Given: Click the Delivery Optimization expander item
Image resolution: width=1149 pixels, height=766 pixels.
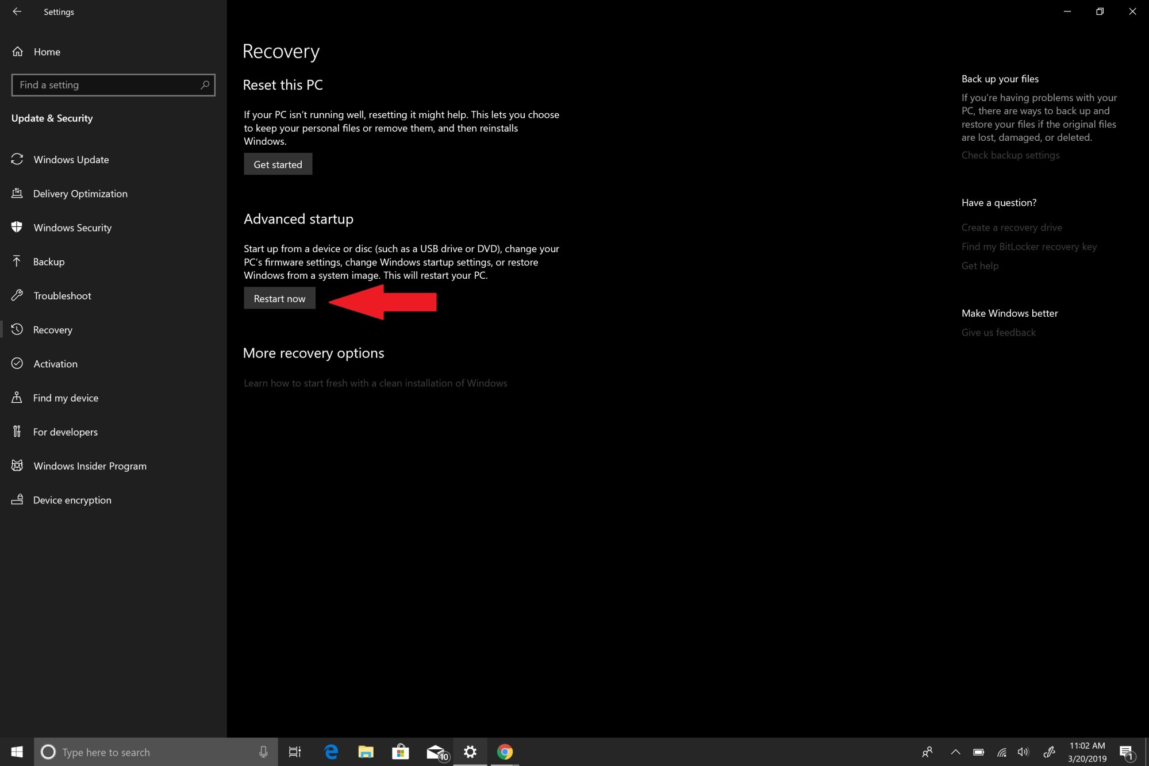Looking at the screenshot, I should tap(79, 193).
